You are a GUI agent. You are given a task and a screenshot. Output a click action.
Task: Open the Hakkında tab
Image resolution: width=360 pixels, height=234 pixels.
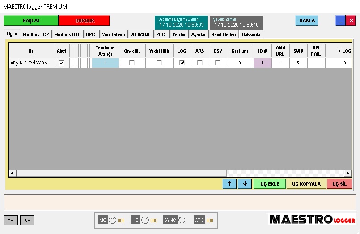[x=251, y=34]
